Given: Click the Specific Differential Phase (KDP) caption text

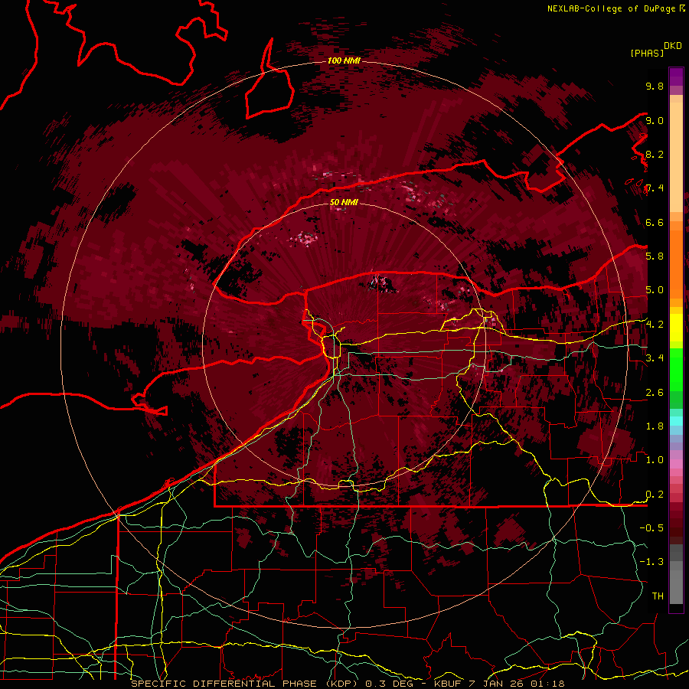Looking at the screenshot, I should tap(245, 684).
